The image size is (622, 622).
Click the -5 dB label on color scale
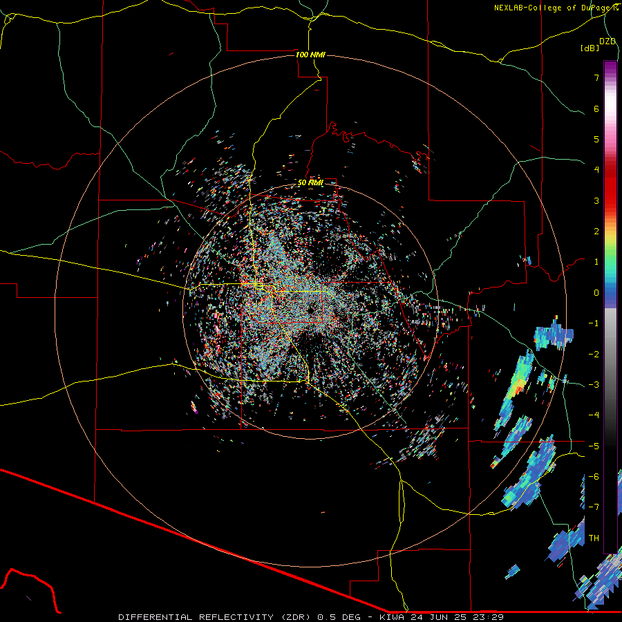[594, 446]
